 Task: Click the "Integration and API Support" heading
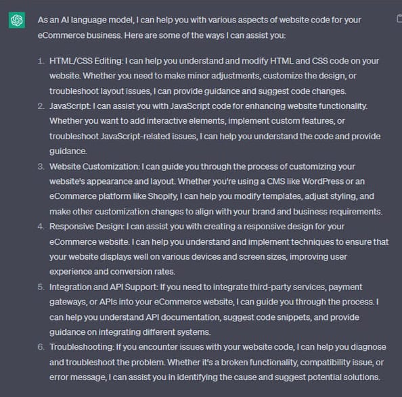[103, 287]
